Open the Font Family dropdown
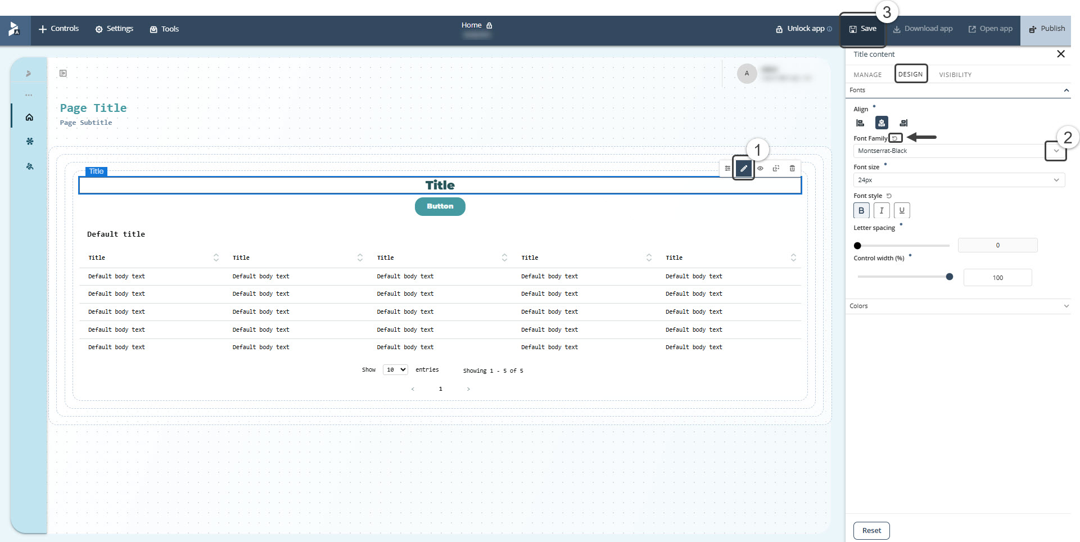 tap(1056, 151)
